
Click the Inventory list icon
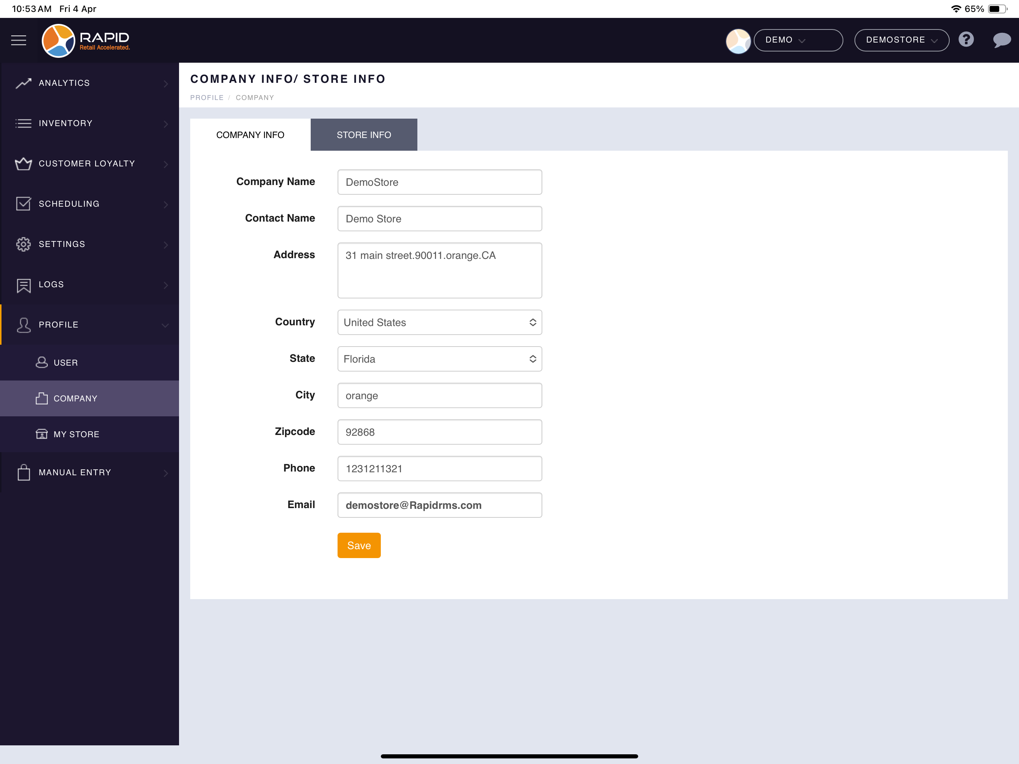point(23,123)
